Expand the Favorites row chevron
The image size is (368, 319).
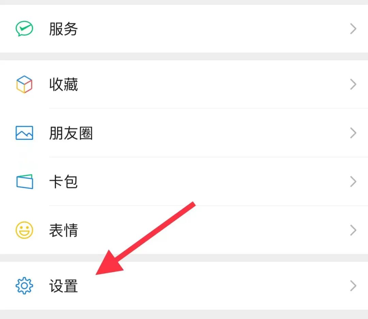coord(353,84)
